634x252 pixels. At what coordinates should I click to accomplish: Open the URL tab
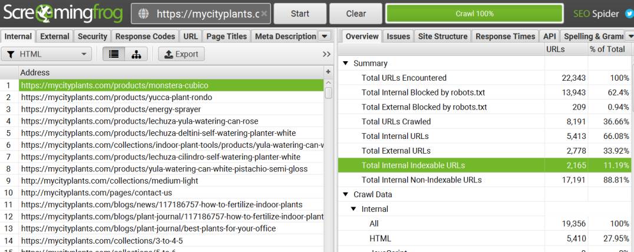190,37
